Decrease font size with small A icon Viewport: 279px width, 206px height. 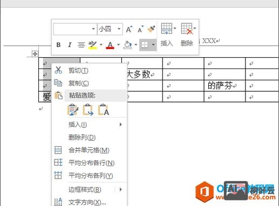[x=140, y=29]
